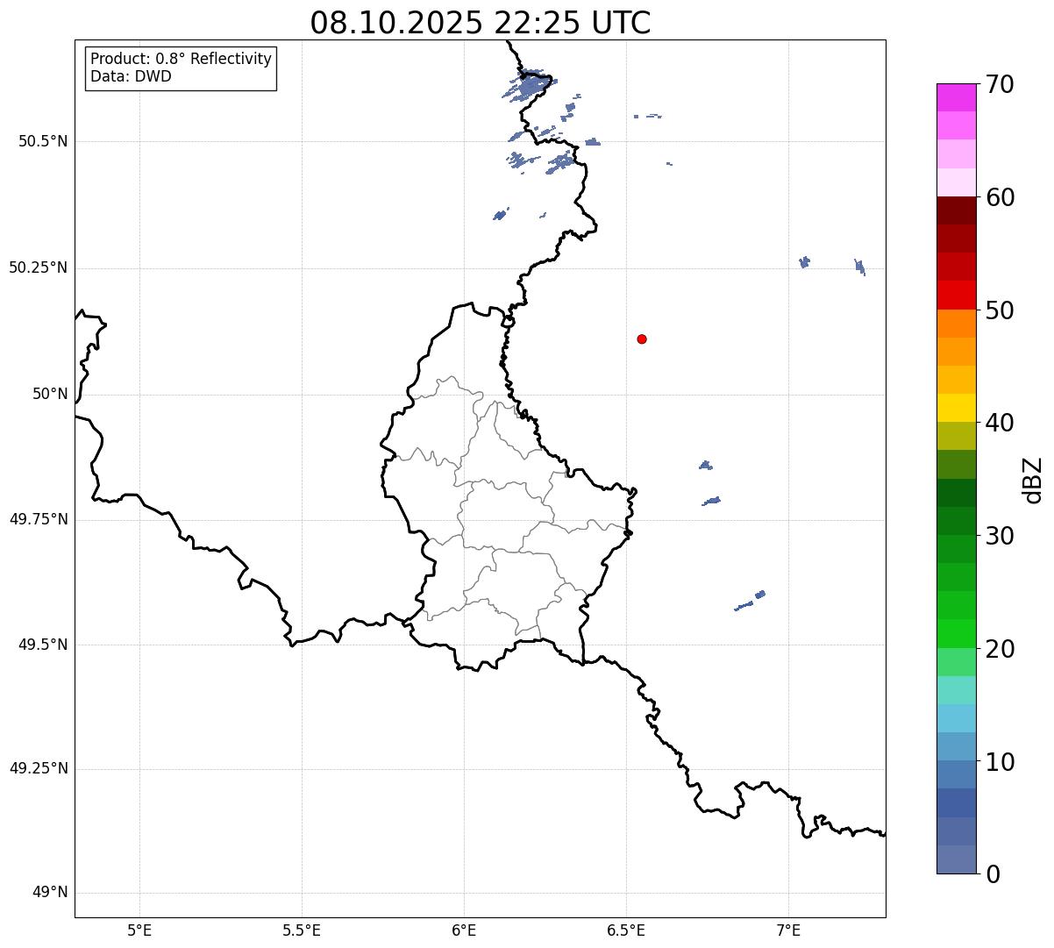
Task: Pick the bright yellow swatch just above 40
Action: [x=956, y=409]
